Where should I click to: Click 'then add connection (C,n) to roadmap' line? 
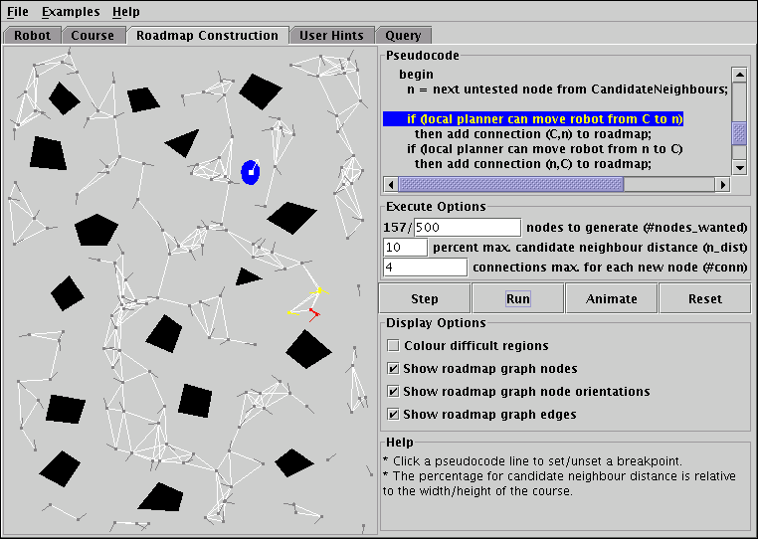(x=533, y=134)
